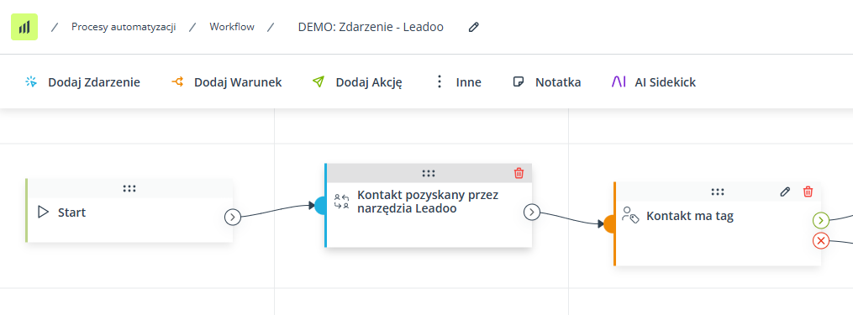Viewport: 853px width, 315px height.
Task: Click the sticky note icon beside Notatka
Action: pos(519,82)
